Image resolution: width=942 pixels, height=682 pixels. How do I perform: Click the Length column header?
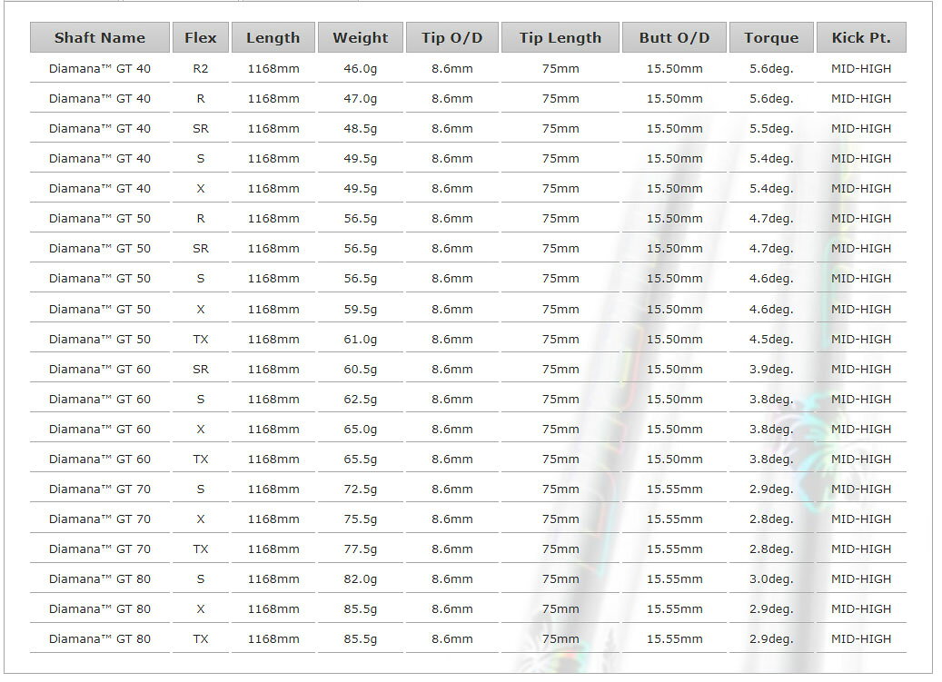pos(273,38)
